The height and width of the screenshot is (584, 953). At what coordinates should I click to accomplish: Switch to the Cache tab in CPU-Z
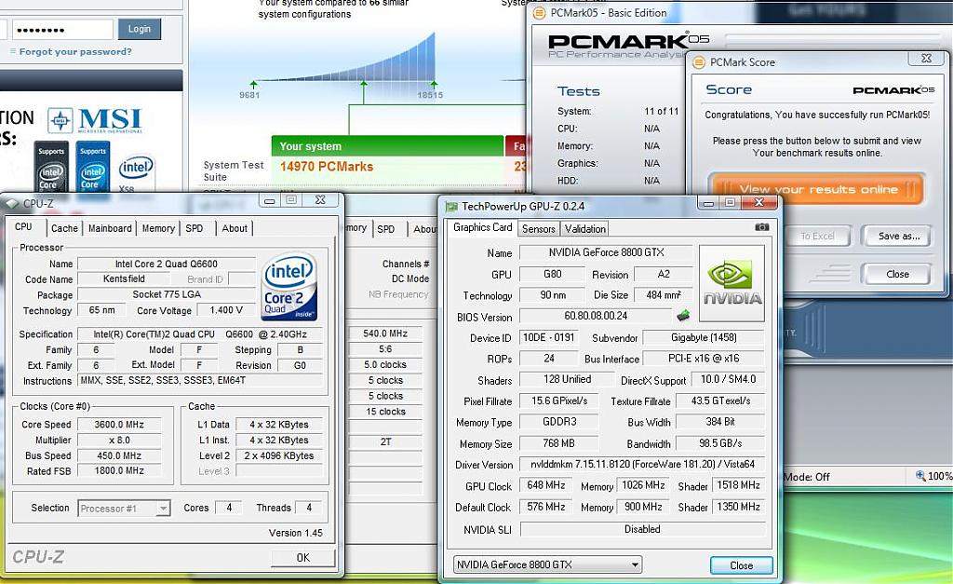point(64,228)
